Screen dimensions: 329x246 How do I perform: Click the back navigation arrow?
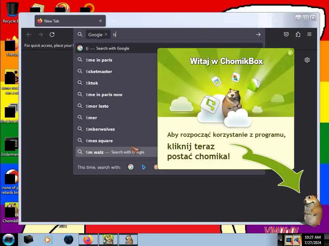29,35
